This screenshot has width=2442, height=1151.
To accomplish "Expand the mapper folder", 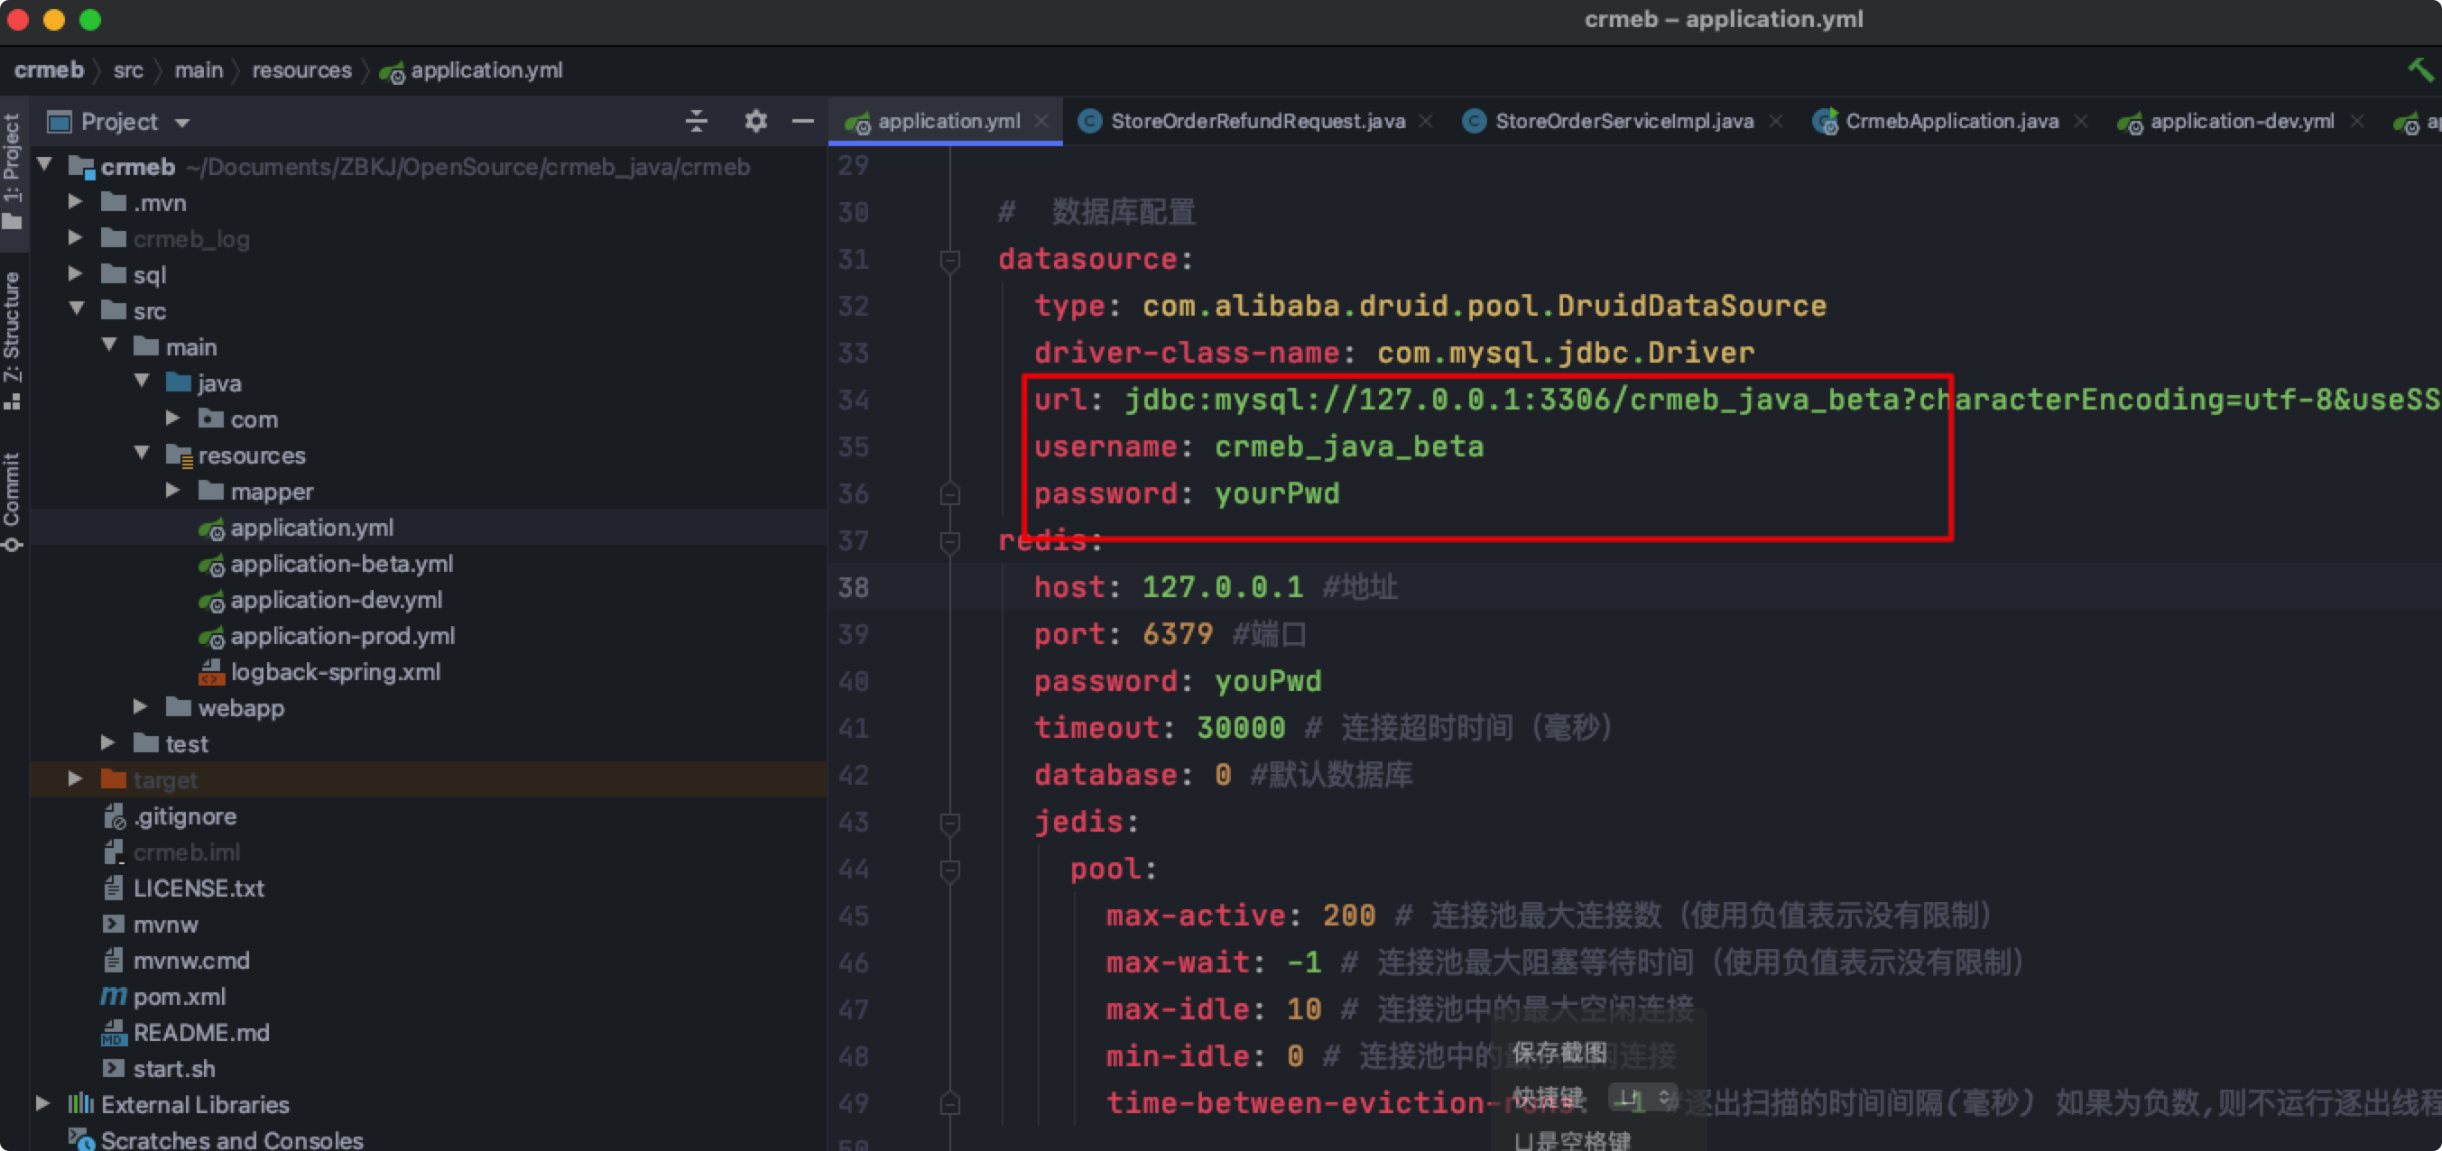I will click(172, 490).
